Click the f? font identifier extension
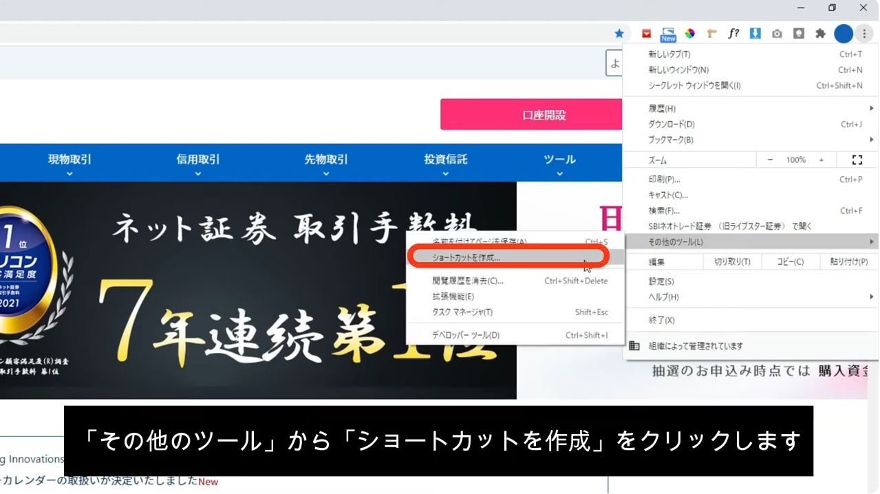 (733, 33)
